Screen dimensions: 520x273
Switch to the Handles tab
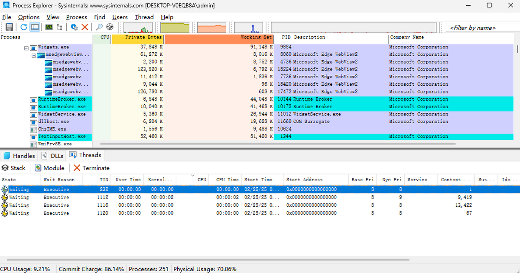(19, 156)
